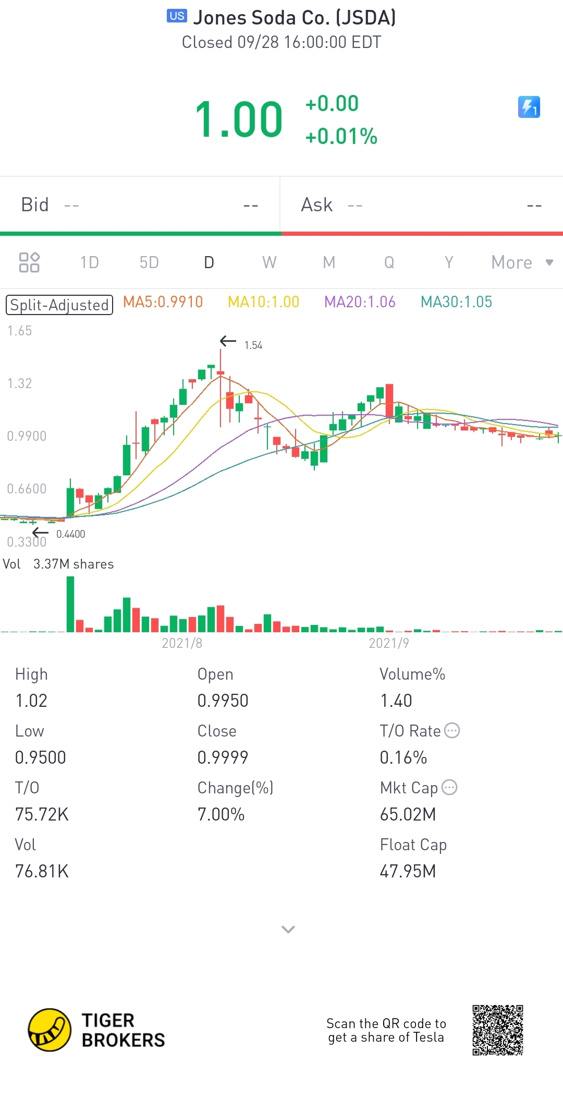The image size is (563, 1109).
Task: Tap the Change(%) value 7.00%
Action: coord(221,814)
